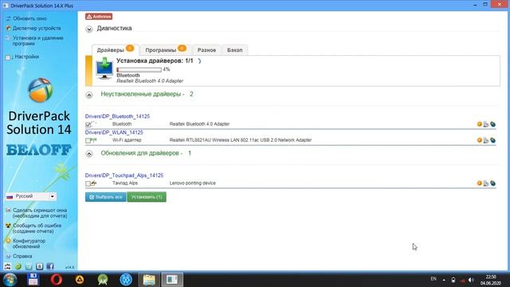Check the Wi-Fi адаптер driver checkbox
Viewport: 510px width, 287px height.
(x=88, y=140)
